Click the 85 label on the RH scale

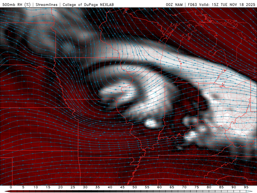221,187
